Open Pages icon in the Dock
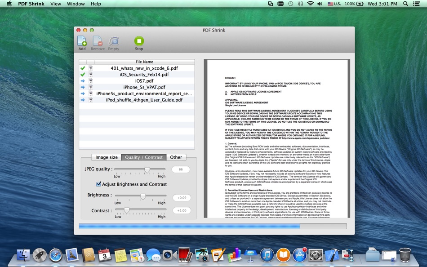The height and width of the screenshot is (267, 427). 218,255
